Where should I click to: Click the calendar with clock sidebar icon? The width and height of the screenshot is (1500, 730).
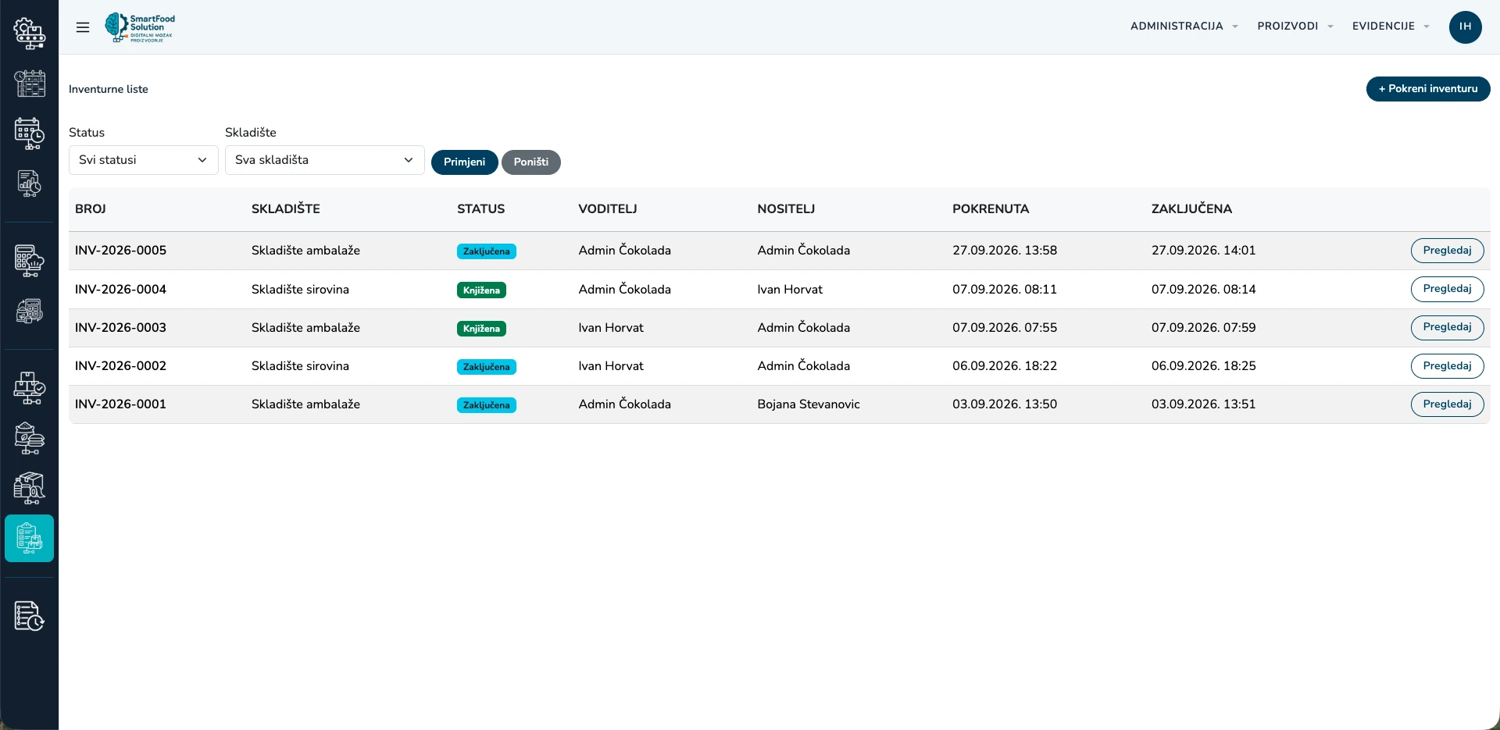[29, 134]
